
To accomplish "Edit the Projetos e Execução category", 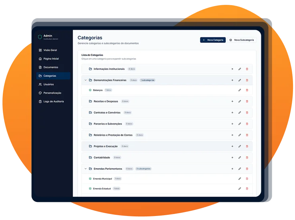I will 240,146.
